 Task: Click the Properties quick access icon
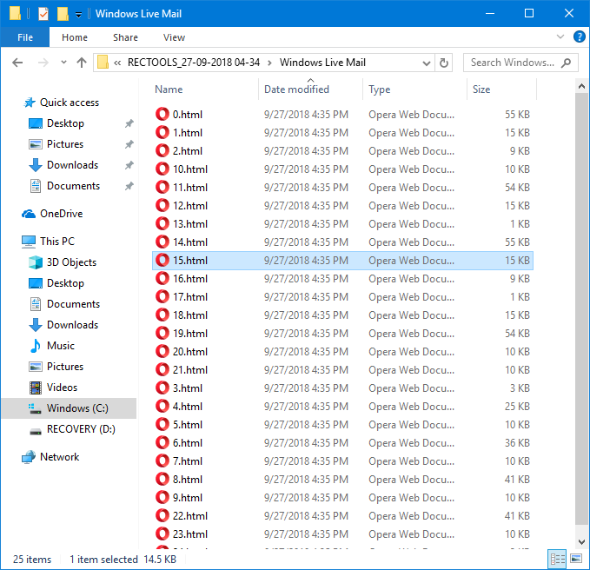(43, 14)
